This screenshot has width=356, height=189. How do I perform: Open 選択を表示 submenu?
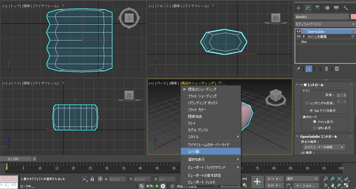tap(210, 160)
